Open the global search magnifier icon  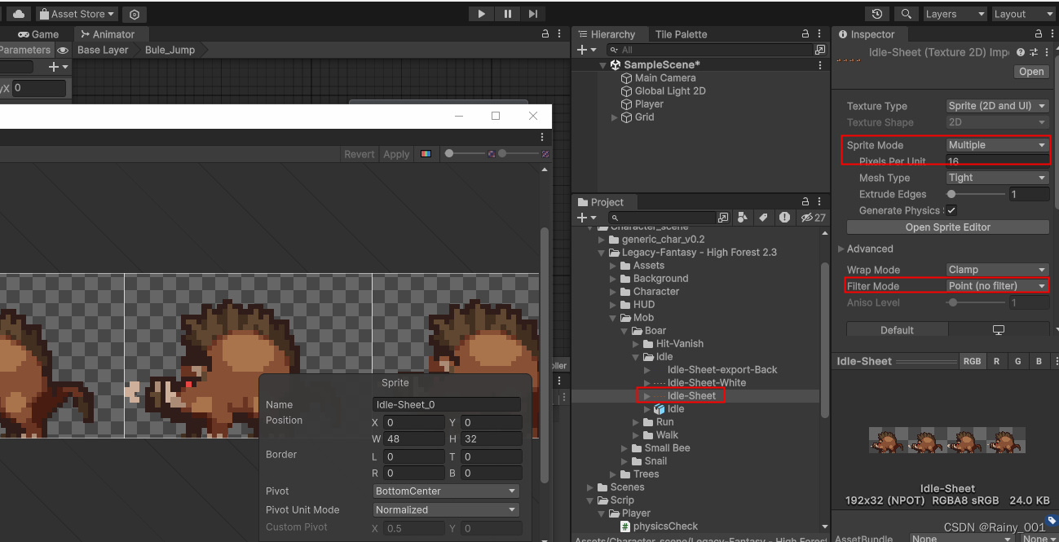click(x=906, y=14)
